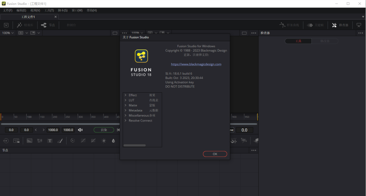The image size is (366, 196).
Task: Open left viewer options three-dot menu
Action: point(125,33)
